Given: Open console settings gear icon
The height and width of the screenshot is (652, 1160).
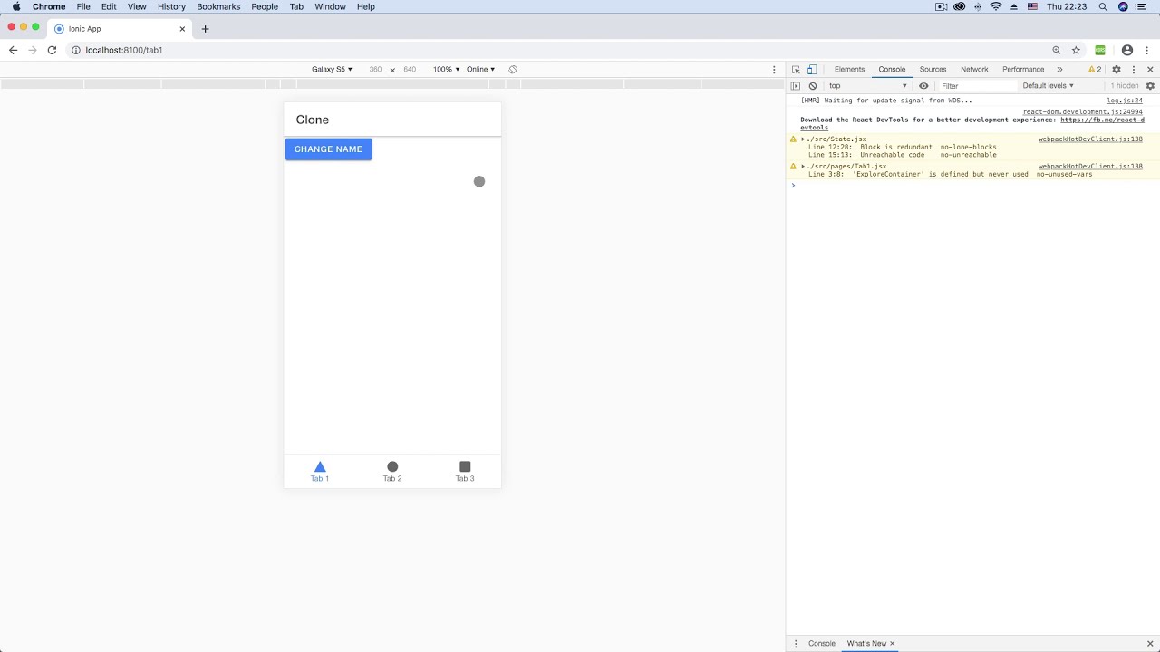Looking at the screenshot, I should tap(1151, 86).
